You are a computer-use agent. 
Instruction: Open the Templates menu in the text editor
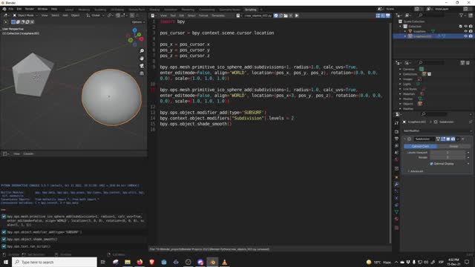click(218, 16)
